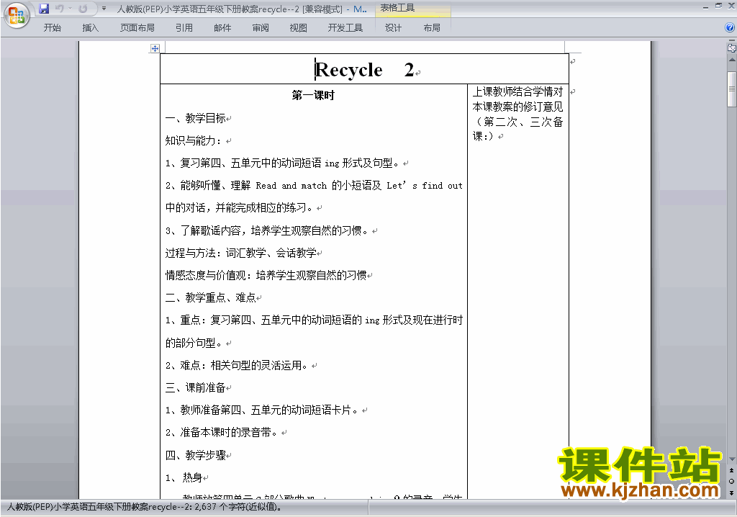Screen dimensions: 737x517
Task: Toggle the ruler button above the scrollbar
Action: pyautogui.click(x=732, y=48)
